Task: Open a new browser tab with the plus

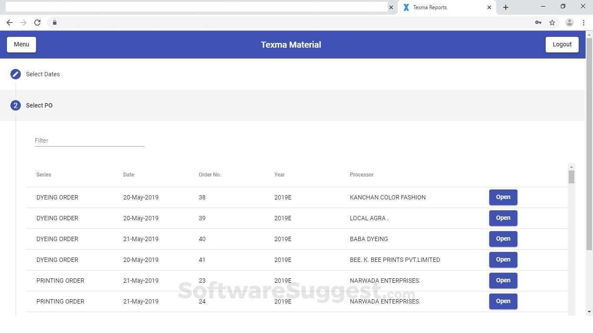Action: point(506,7)
